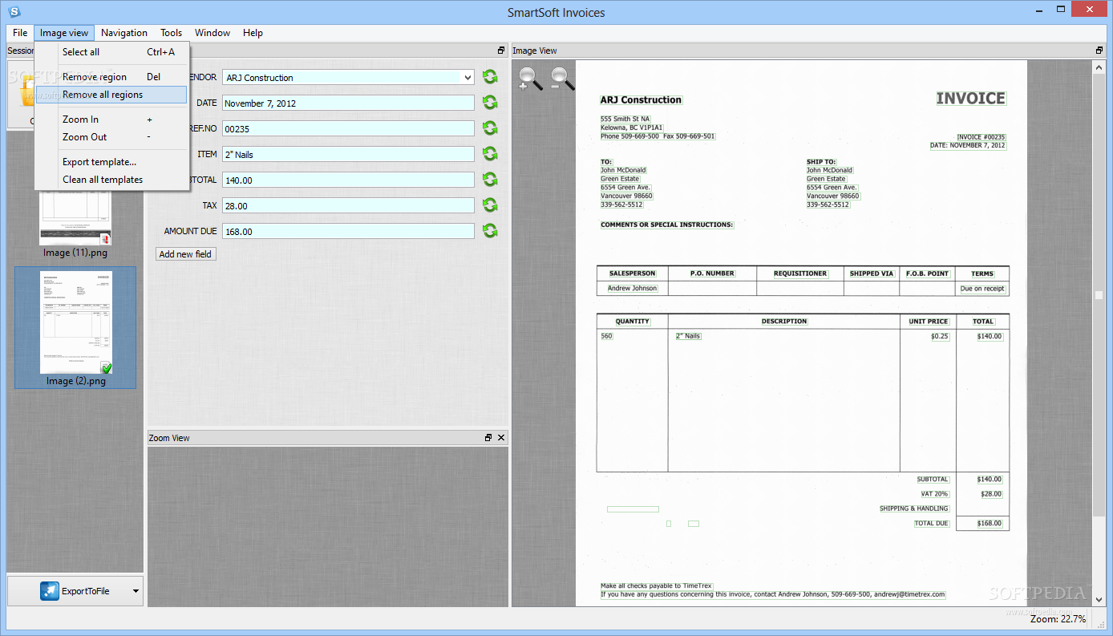
Task: Click the Add new field button
Action: click(185, 254)
